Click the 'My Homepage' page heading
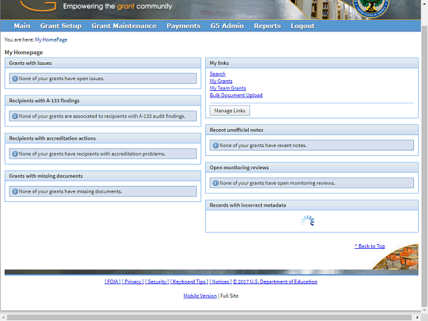Image resolution: width=428 pixels, height=321 pixels. [24, 52]
